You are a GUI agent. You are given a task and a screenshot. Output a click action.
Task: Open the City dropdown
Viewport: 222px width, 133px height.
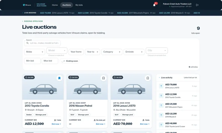[157, 50]
